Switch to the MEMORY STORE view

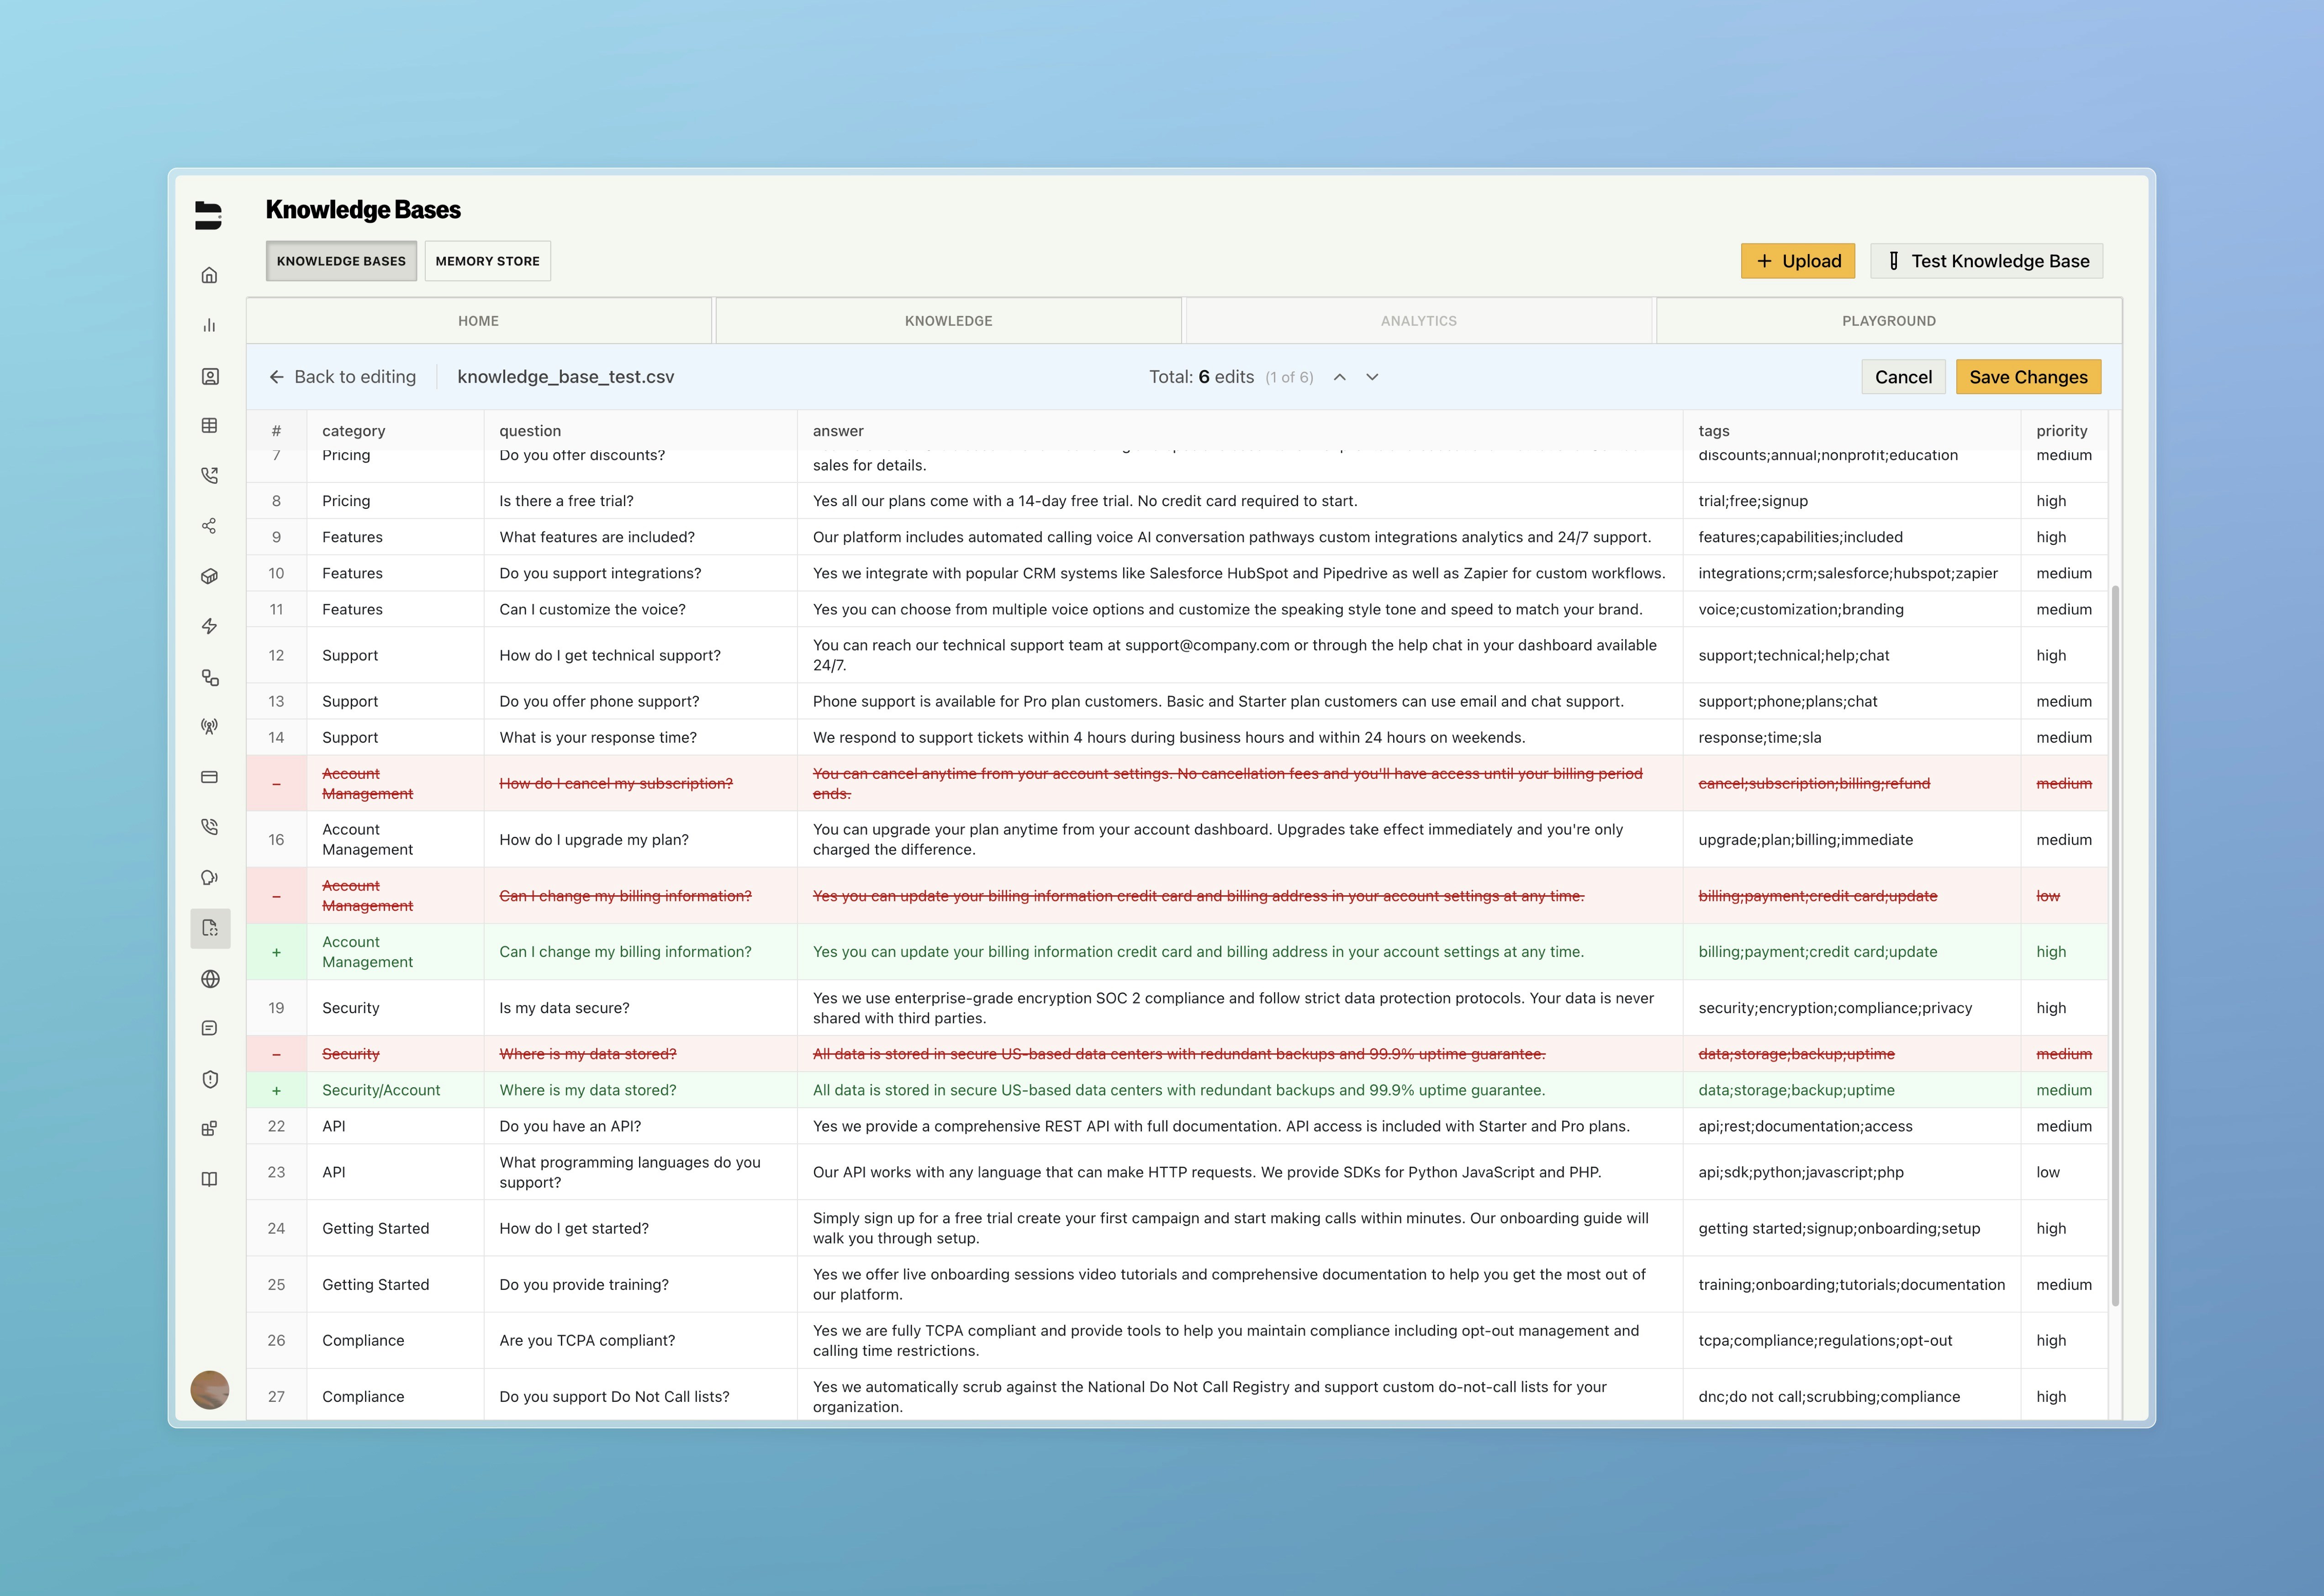487,260
